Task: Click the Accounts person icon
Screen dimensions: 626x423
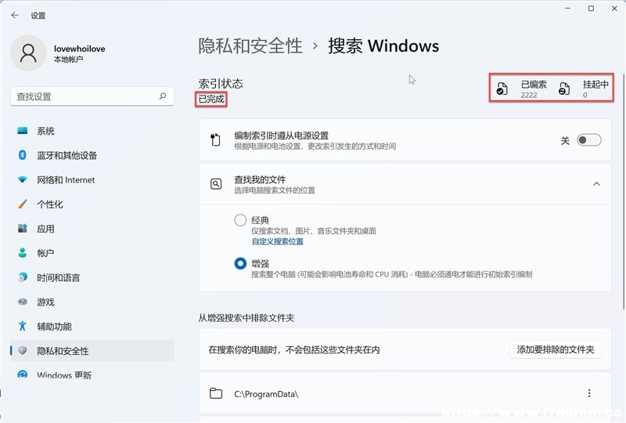Action: point(23,253)
